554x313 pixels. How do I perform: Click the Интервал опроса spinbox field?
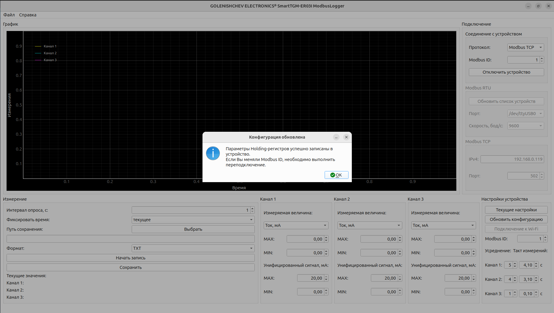pyautogui.click(x=191, y=210)
